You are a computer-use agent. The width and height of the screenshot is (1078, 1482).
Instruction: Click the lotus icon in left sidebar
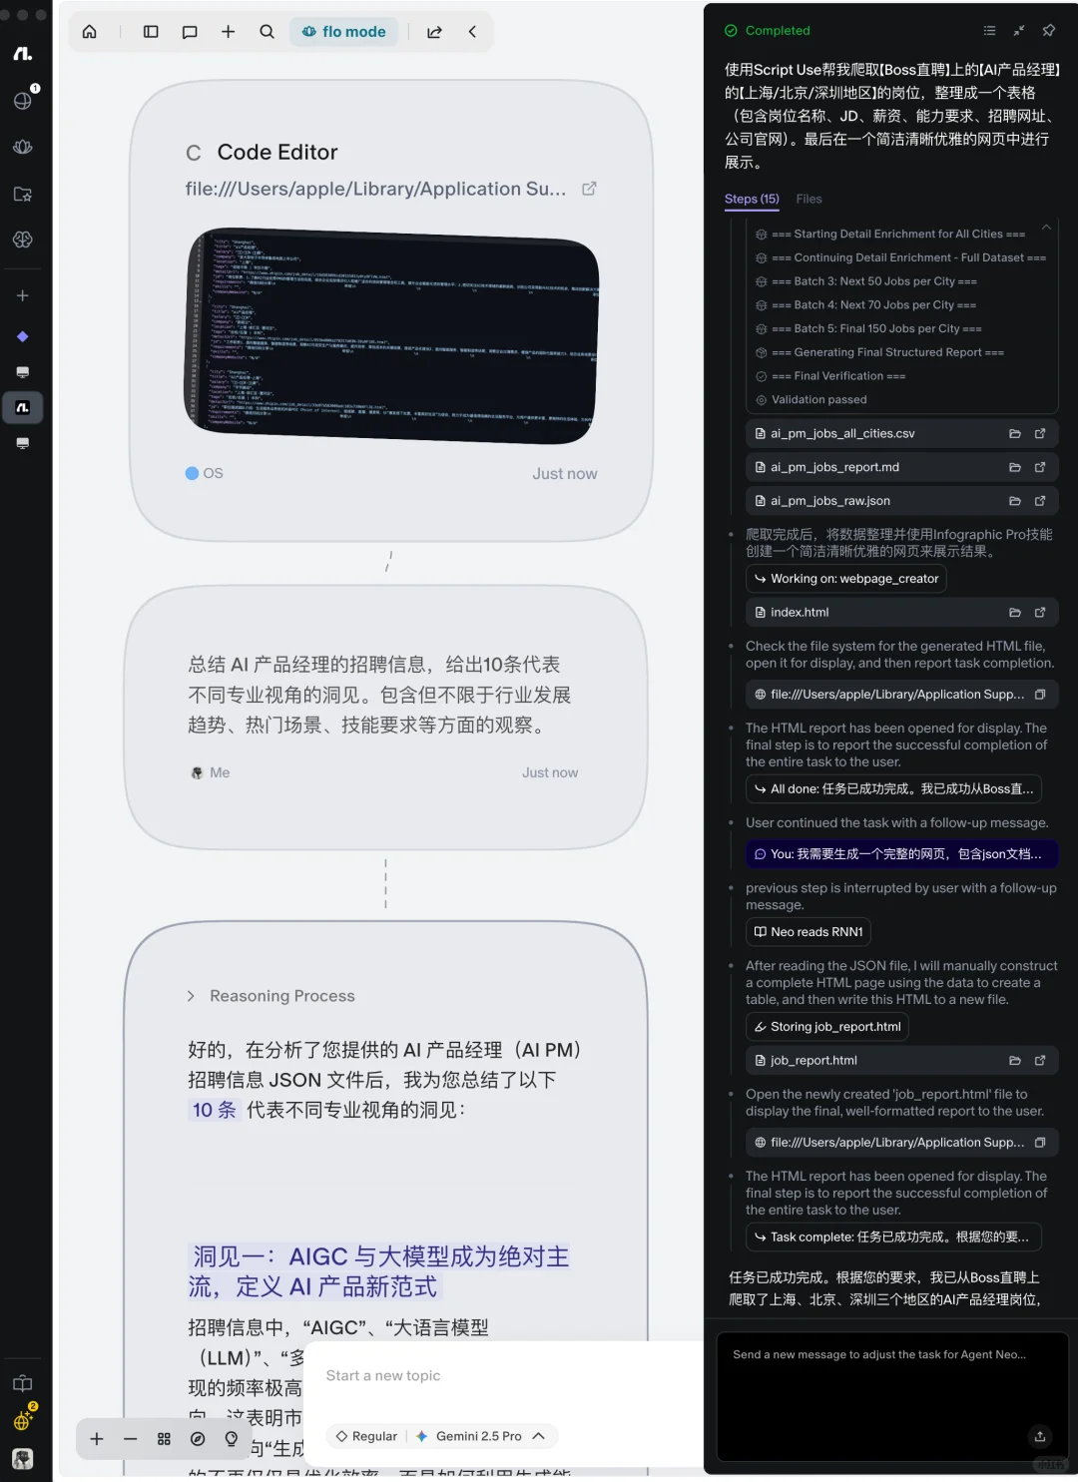point(23,147)
